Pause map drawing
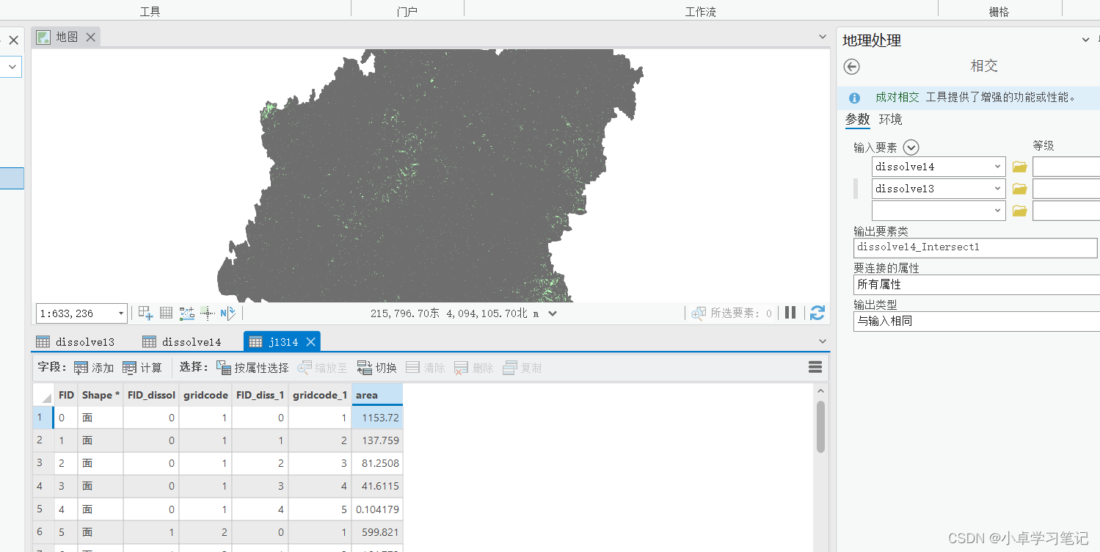This screenshot has height=552, width=1100. click(790, 313)
